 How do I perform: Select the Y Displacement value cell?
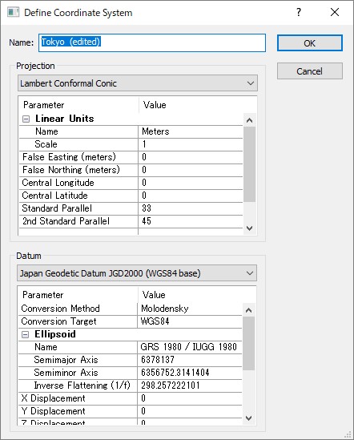(x=190, y=411)
